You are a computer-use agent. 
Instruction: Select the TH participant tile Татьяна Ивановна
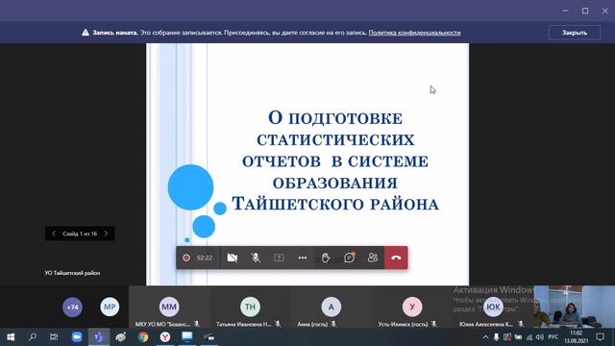(x=250, y=308)
